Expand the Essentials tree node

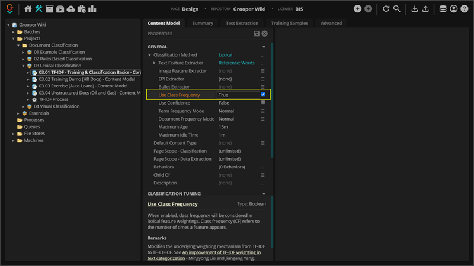click(x=18, y=113)
